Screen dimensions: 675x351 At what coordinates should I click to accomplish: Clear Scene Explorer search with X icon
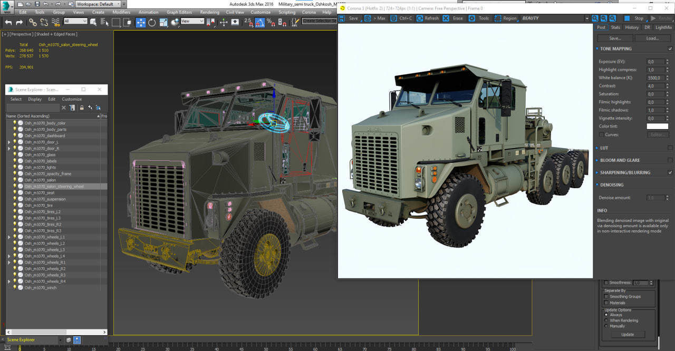point(64,108)
